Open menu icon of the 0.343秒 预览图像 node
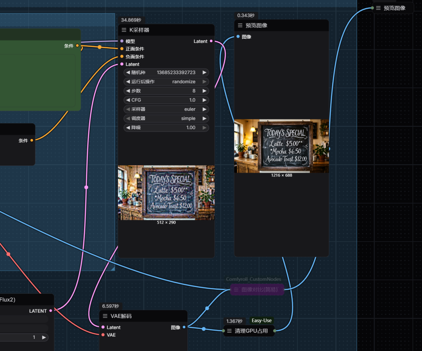Screen dimensions: 422x351 coord(240,25)
